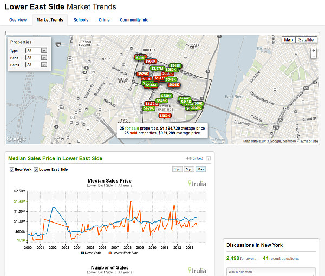Click the Median Sales Price section heading

click(55, 158)
